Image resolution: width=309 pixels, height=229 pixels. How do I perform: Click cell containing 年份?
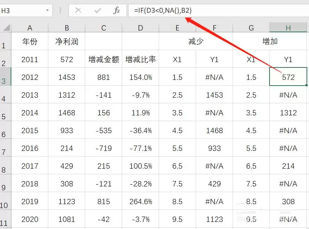pos(30,41)
